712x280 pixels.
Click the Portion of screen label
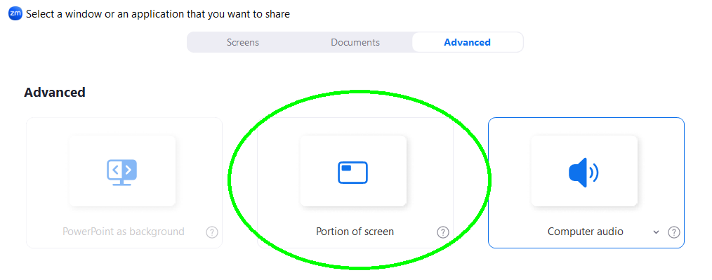pyautogui.click(x=355, y=232)
